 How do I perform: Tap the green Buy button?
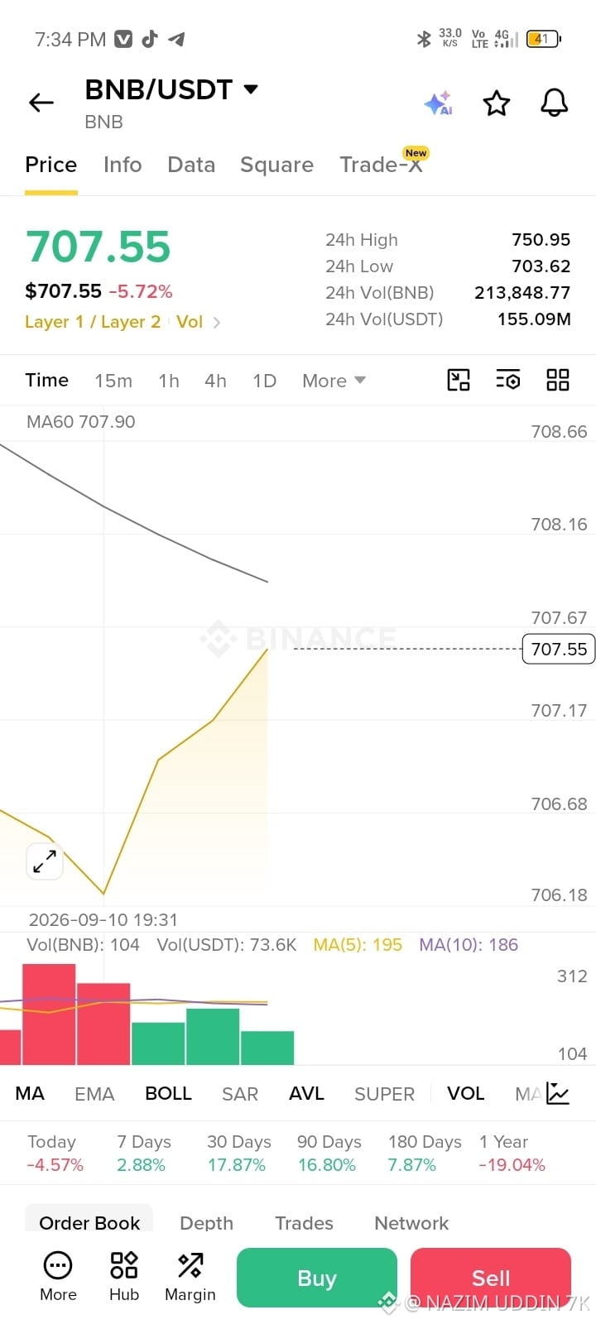(x=317, y=1278)
